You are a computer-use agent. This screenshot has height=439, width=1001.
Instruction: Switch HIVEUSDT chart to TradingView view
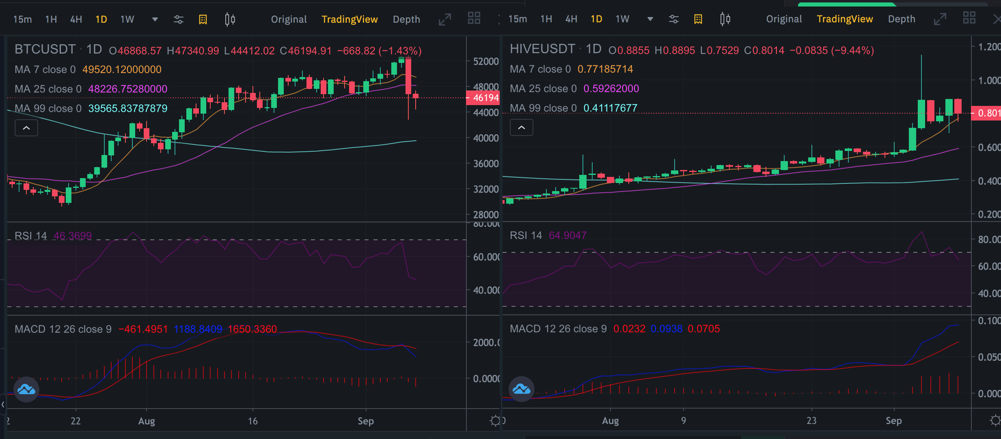coord(845,19)
